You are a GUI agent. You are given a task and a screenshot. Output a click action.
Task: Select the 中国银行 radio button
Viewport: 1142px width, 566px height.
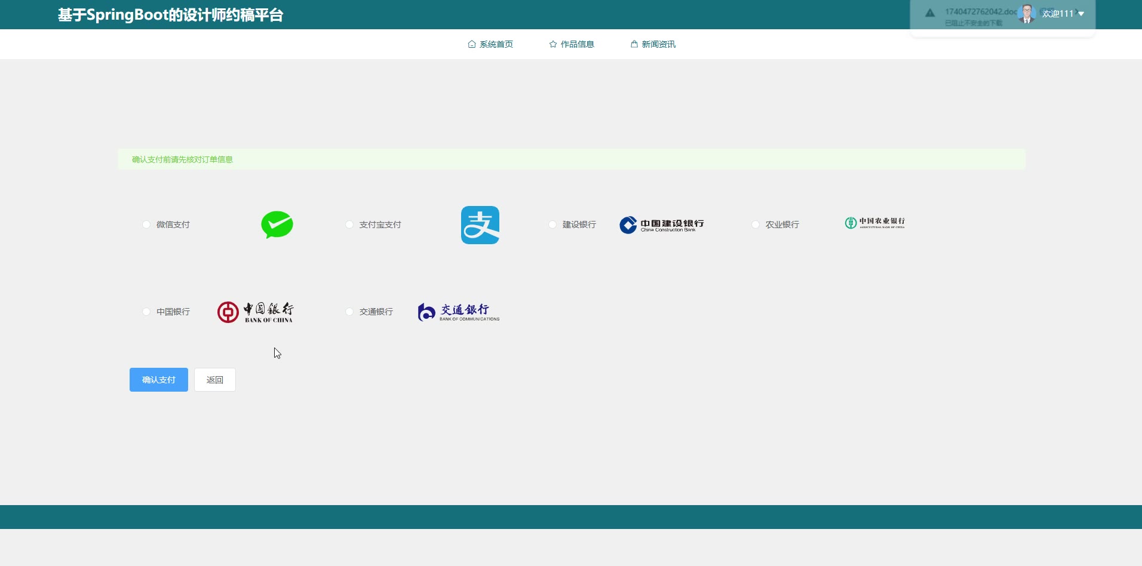[146, 312]
